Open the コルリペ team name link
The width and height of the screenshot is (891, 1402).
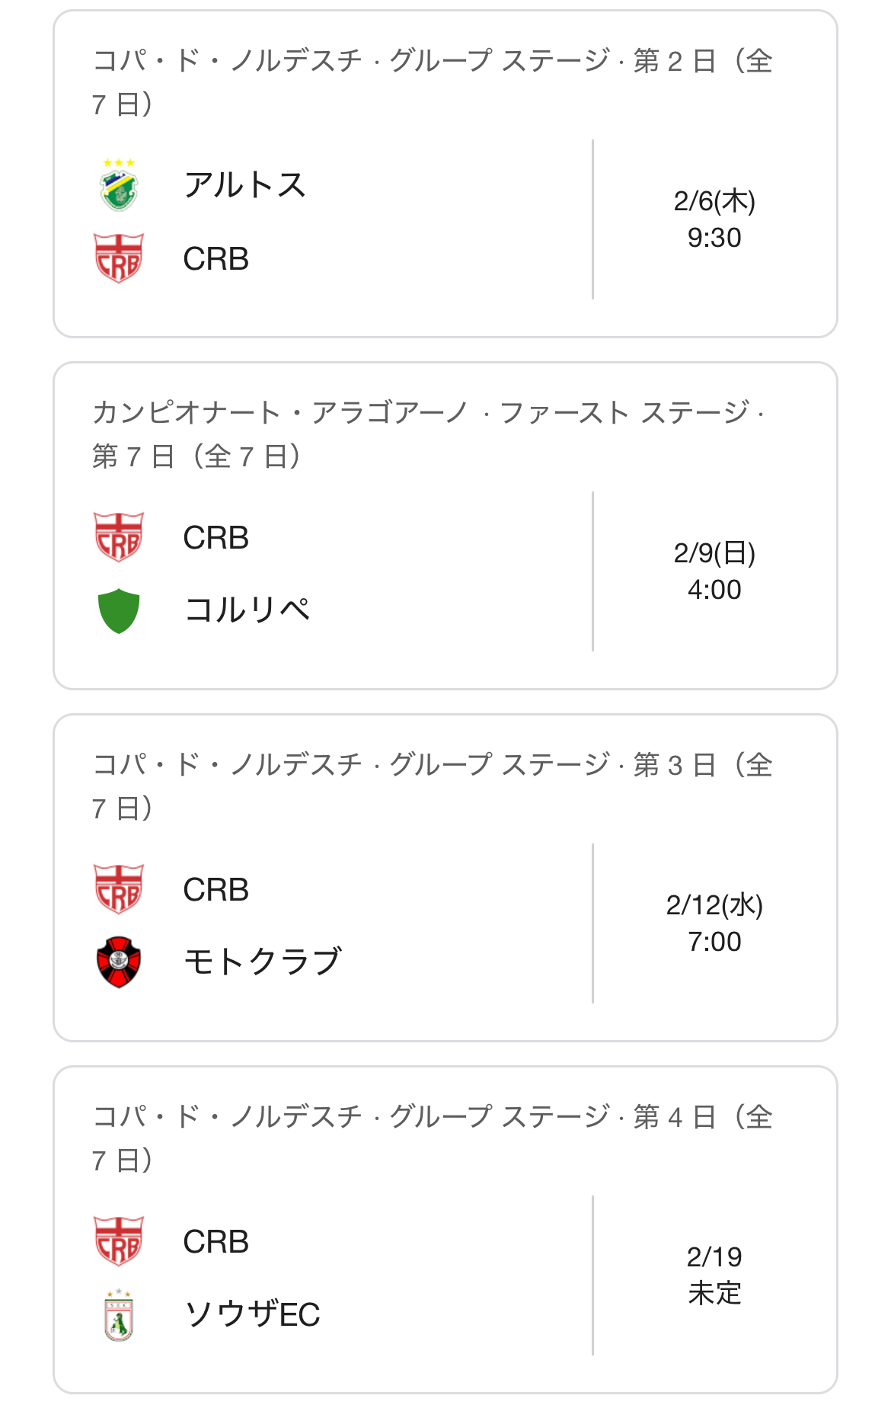[247, 610]
